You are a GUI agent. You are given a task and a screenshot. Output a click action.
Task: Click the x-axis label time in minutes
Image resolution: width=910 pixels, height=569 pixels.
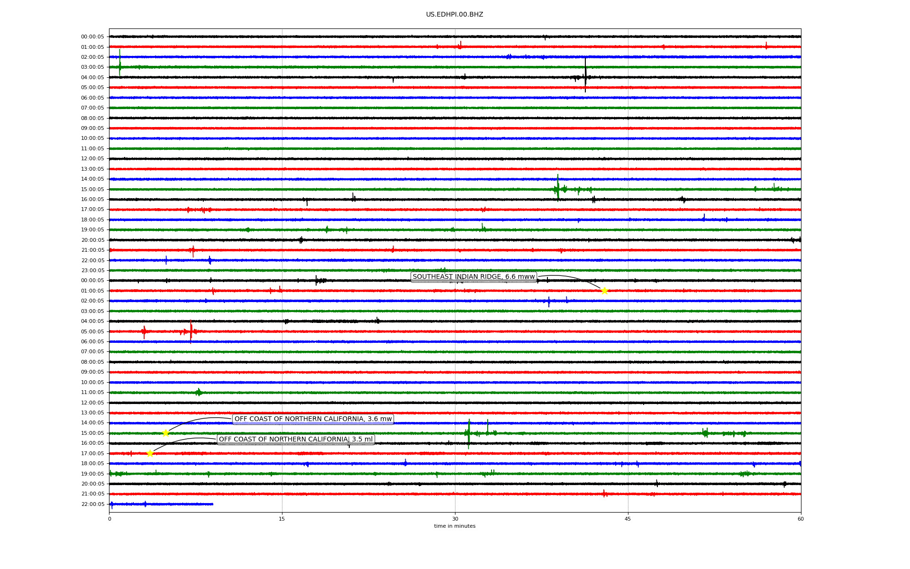[455, 526]
